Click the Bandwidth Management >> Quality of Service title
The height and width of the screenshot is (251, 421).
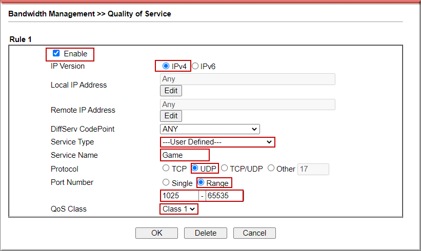90,14
